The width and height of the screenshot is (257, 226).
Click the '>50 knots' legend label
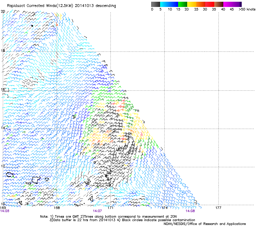click(x=247, y=9)
